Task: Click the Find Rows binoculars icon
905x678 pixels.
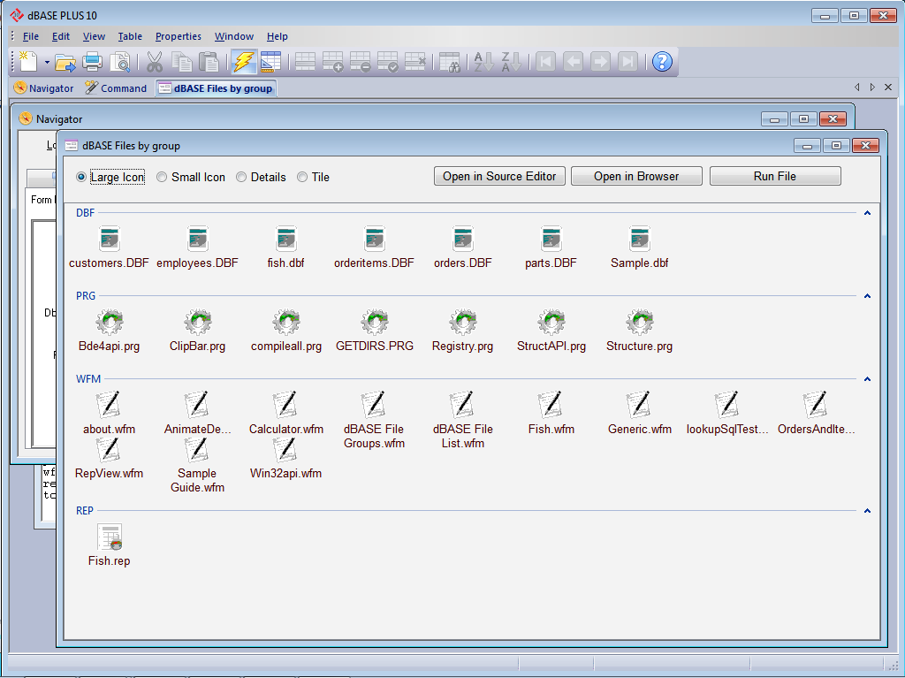Action: (x=449, y=62)
